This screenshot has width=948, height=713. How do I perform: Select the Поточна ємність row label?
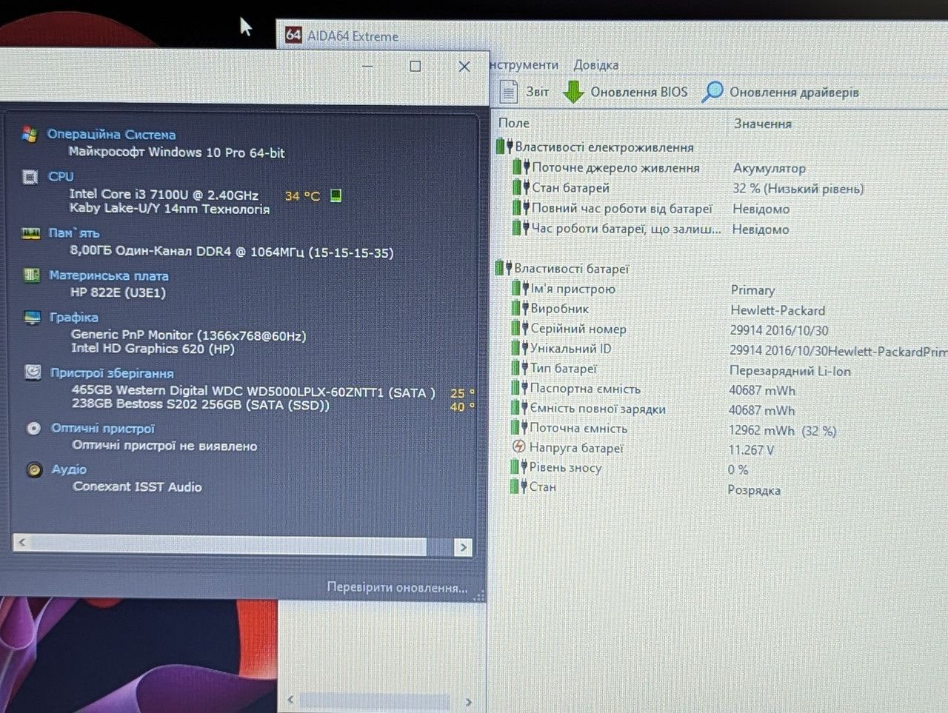click(578, 428)
